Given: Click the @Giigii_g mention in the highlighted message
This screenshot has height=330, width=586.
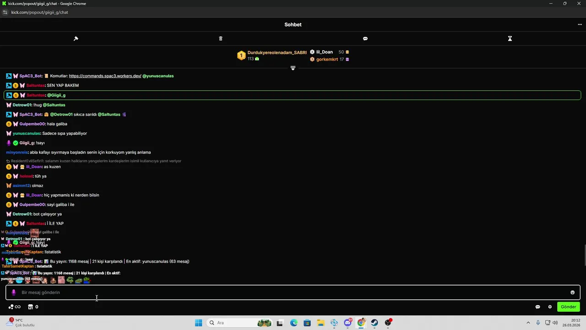Looking at the screenshot, I should click(x=56, y=95).
